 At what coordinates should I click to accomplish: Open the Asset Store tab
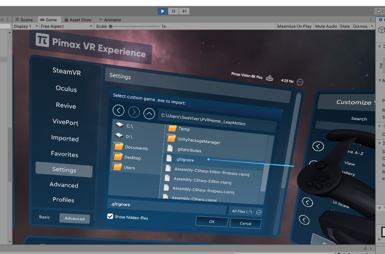pos(78,20)
